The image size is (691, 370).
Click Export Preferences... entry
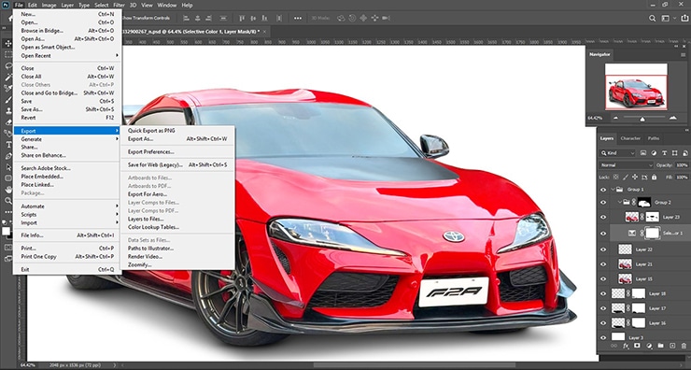click(x=178, y=151)
